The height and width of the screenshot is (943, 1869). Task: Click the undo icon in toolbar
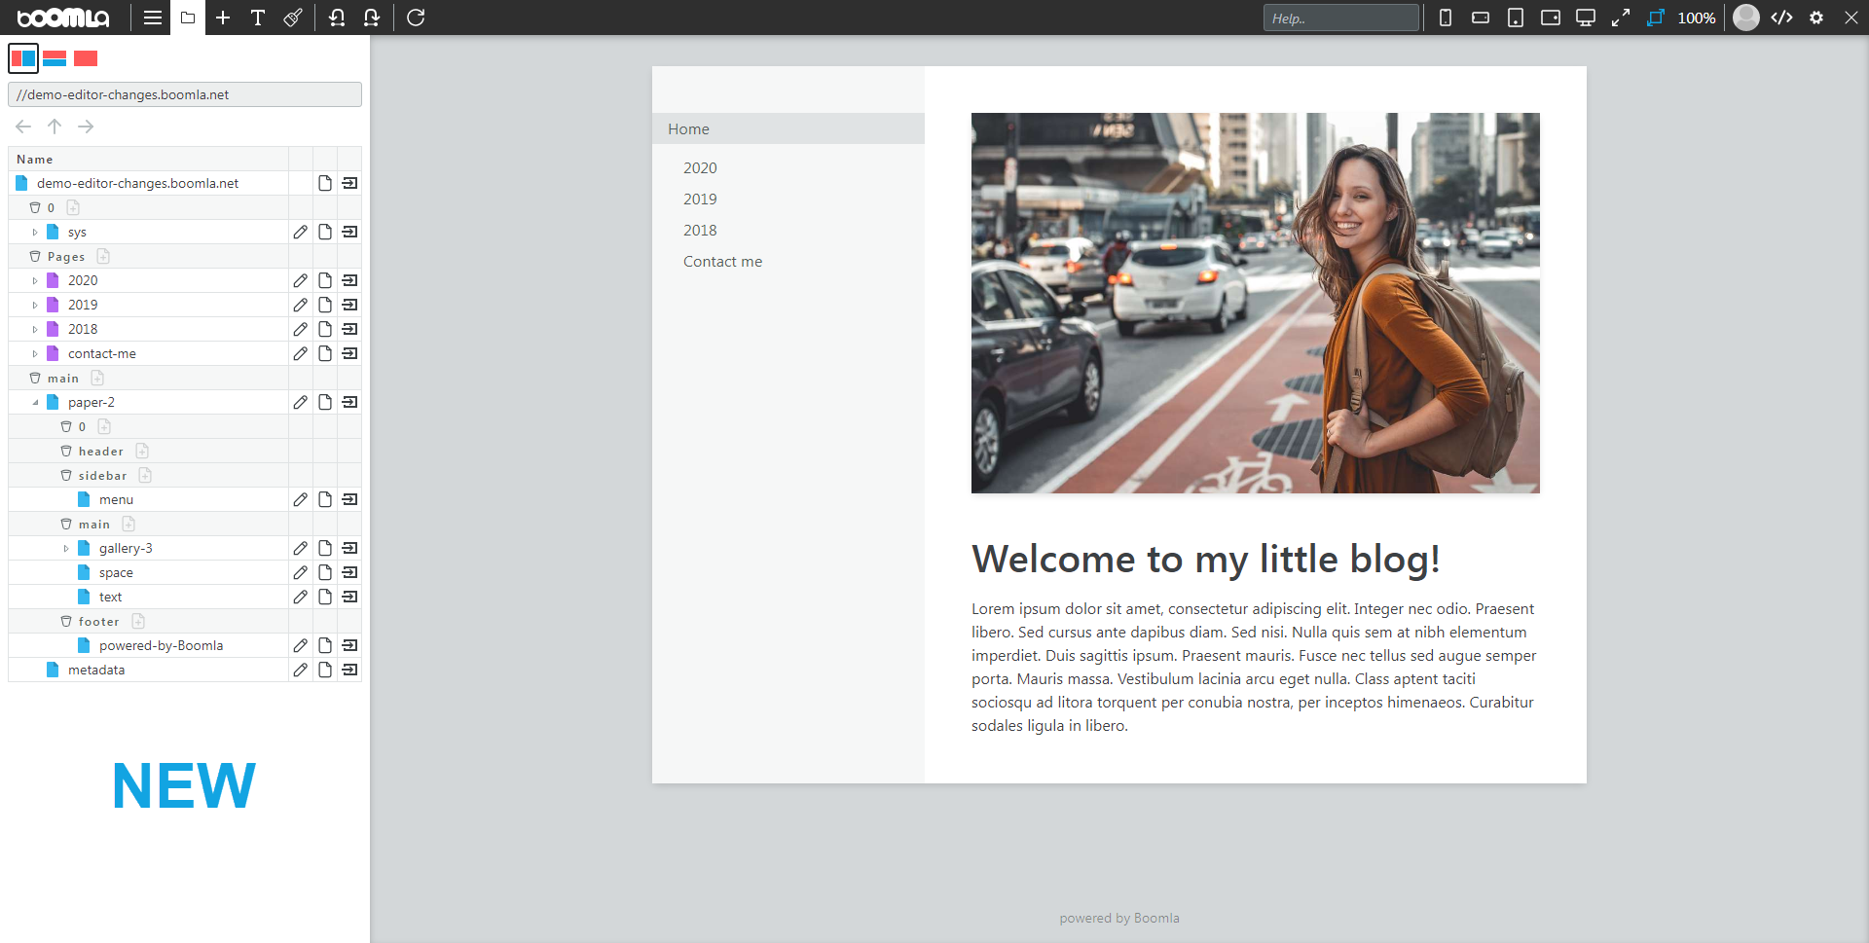coord(337,18)
